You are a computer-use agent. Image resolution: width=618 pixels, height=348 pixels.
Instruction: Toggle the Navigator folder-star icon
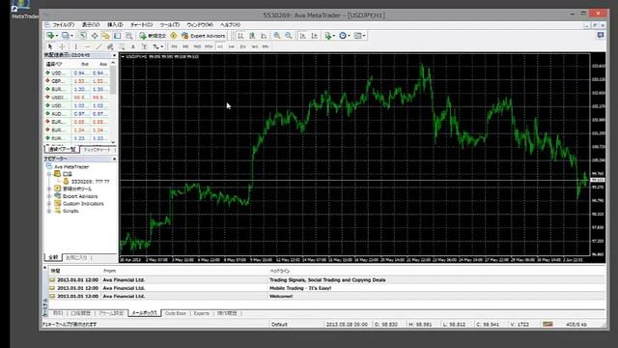point(105,36)
